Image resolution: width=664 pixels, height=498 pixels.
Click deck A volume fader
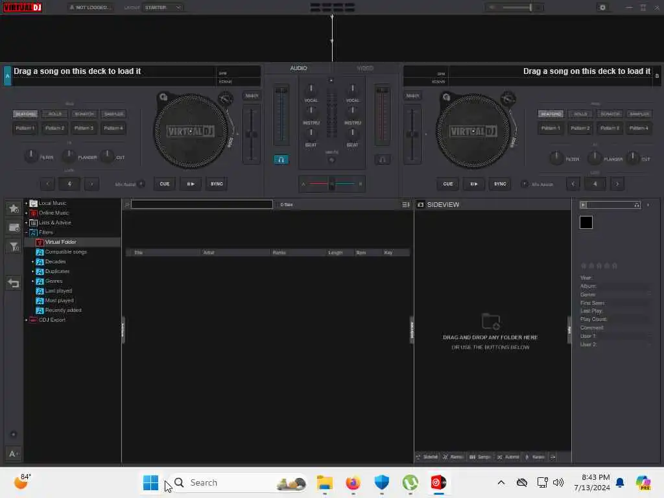[x=281, y=115]
